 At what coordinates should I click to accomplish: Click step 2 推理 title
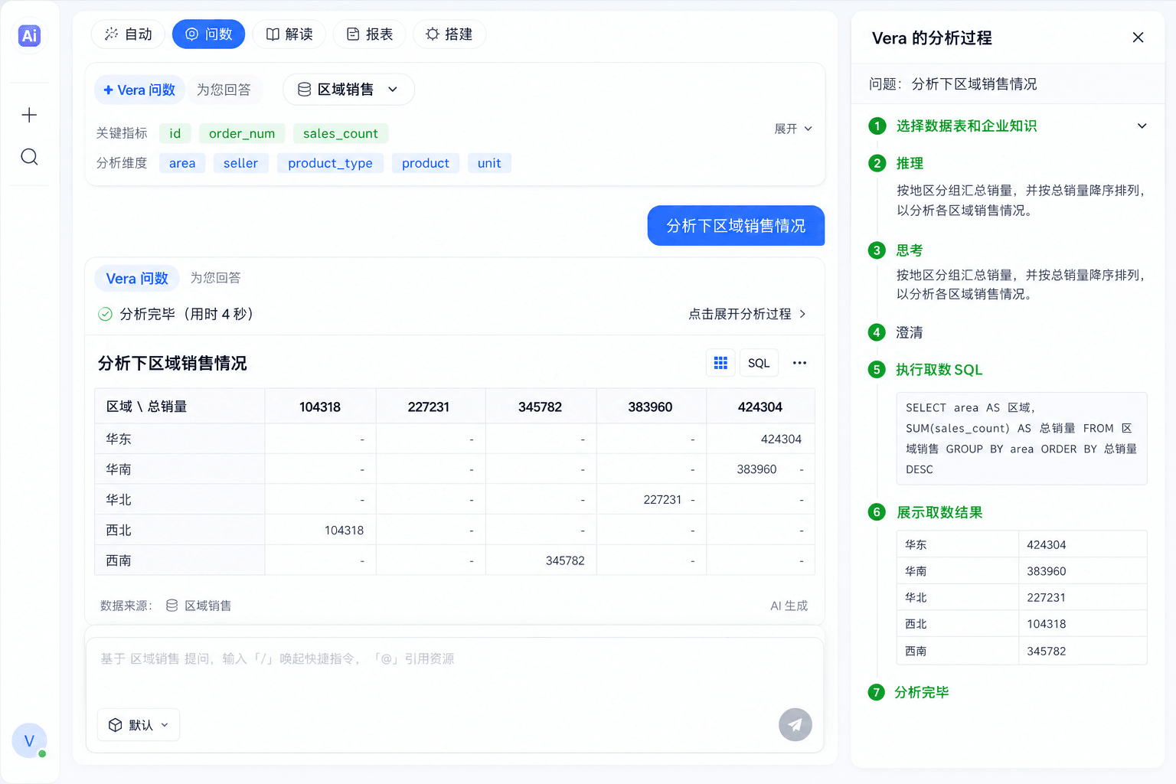(x=910, y=163)
